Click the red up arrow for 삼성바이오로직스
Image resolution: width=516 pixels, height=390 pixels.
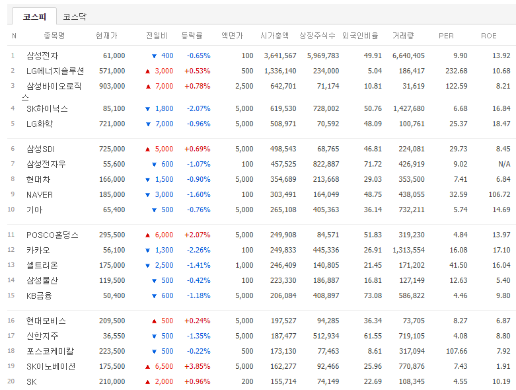(148, 86)
